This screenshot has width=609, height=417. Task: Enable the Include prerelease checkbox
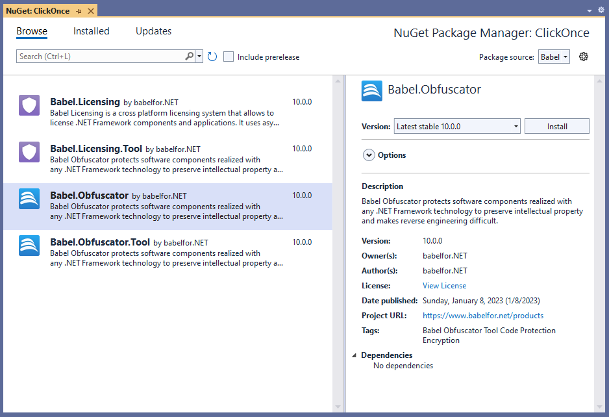pyautogui.click(x=229, y=57)
